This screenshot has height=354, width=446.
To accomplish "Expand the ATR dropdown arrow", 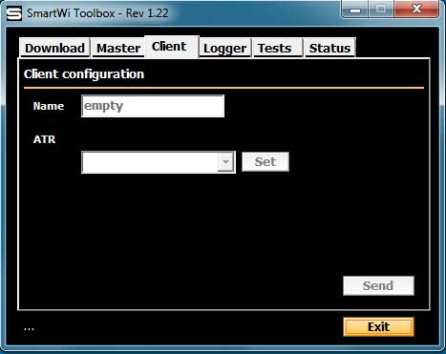I will pos(225,162).
